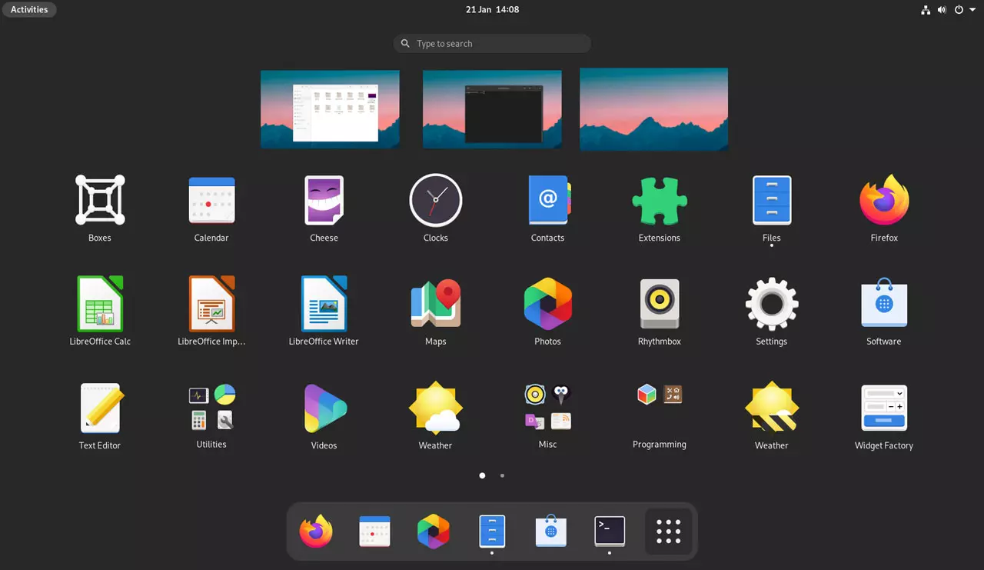The height and width of the screenshot is (570, 984).
Task: Select the Files window workspace thumbnail
Action: (330, 109)
